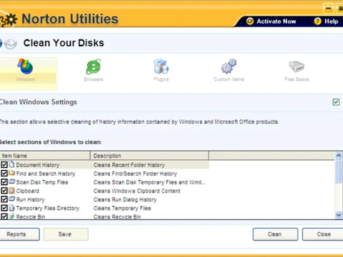Click 'Cleans Scan Disk Temporary Files' description

click(x=150, y=182)
